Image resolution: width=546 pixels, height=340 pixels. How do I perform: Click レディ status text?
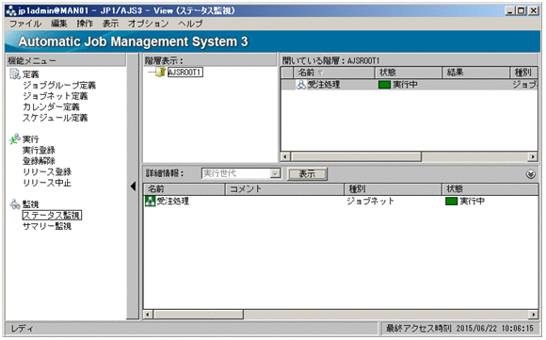(22, 328)
